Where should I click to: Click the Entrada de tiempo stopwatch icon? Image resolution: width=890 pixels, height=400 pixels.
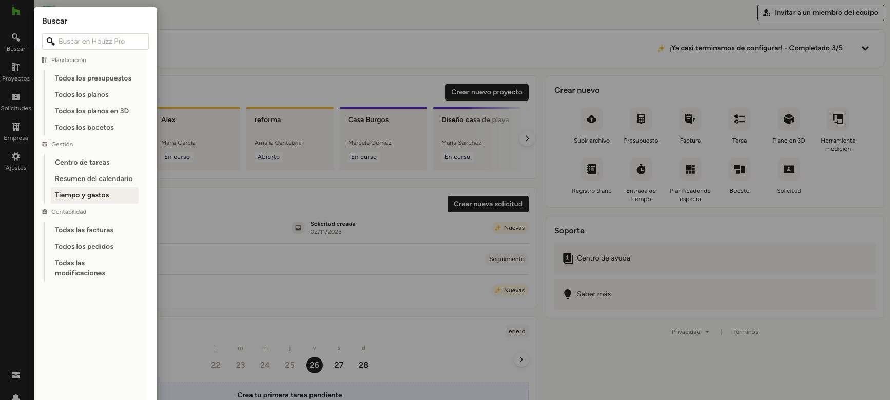(641, 170)
